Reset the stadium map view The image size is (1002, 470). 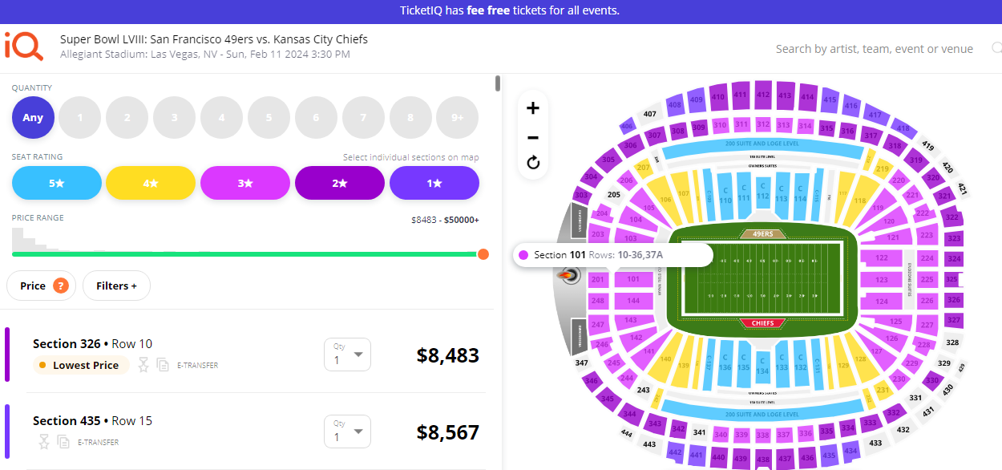click(533, 164)
